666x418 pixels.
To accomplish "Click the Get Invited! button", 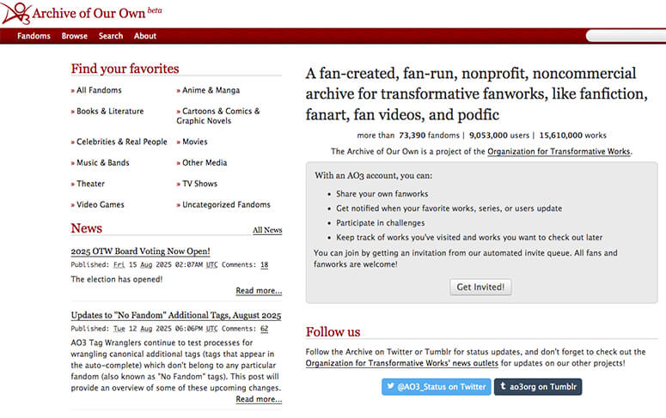I will [x=480, y=287].
